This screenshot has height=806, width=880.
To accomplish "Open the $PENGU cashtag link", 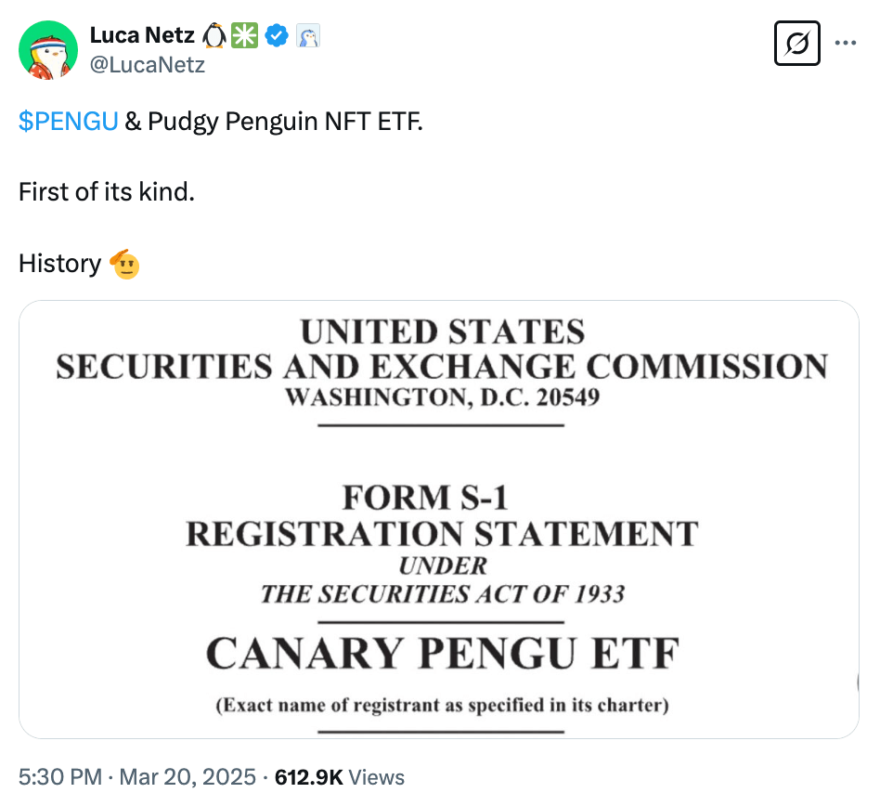I will (68, 122).
